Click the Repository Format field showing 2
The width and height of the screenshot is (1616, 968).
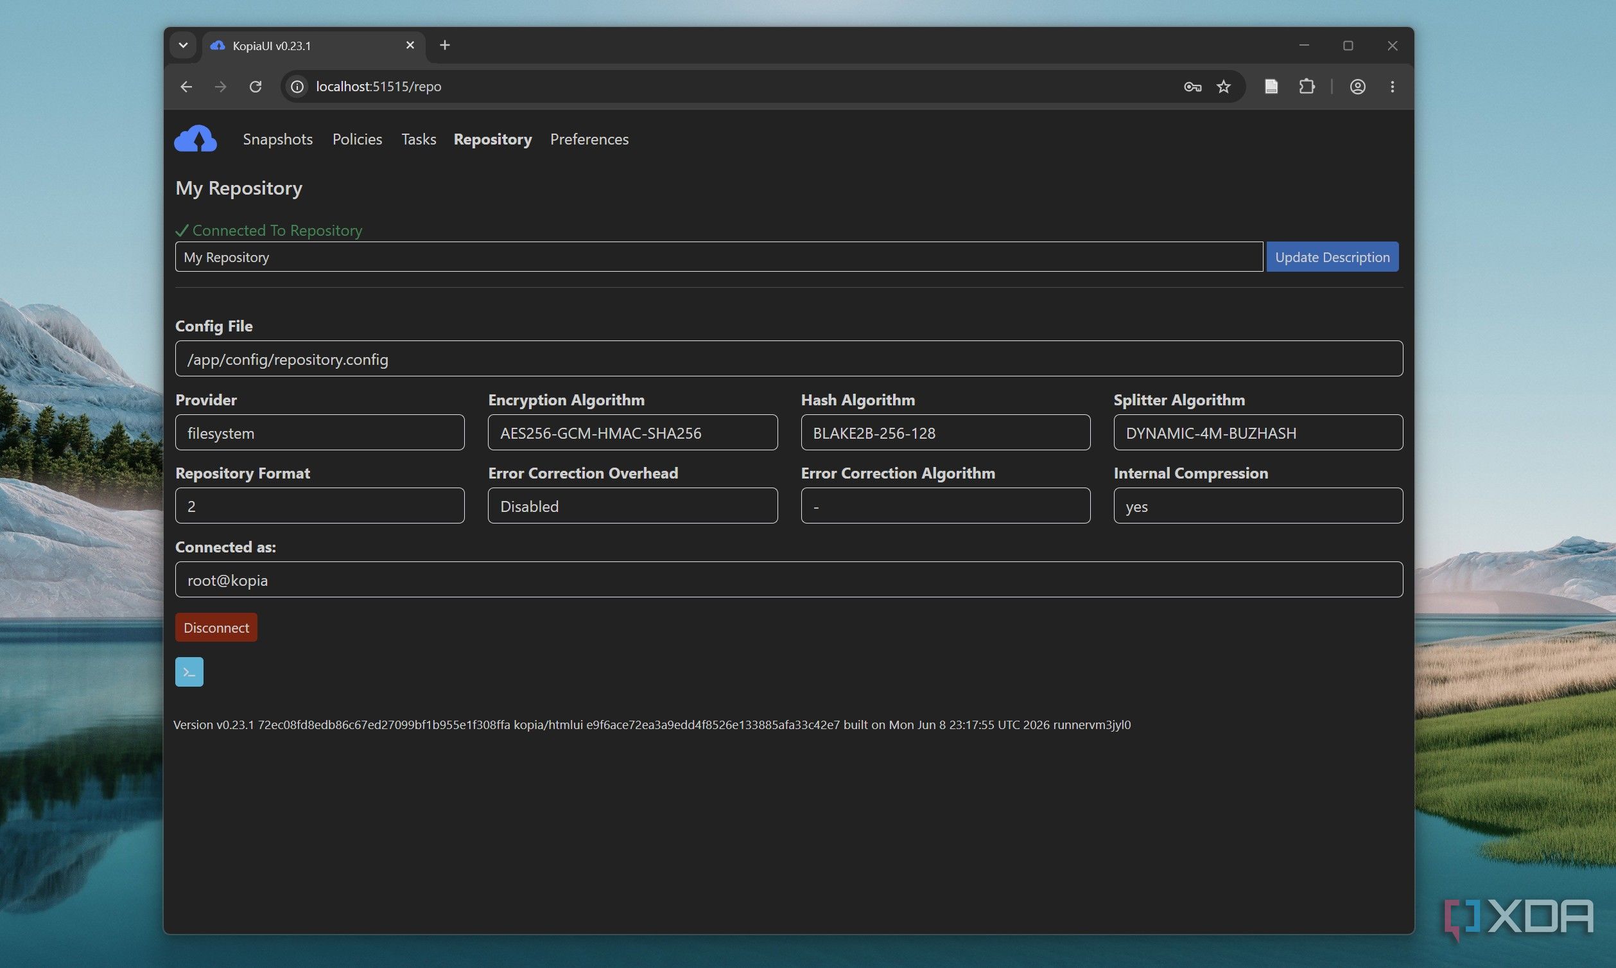click(x=320, y=506)
